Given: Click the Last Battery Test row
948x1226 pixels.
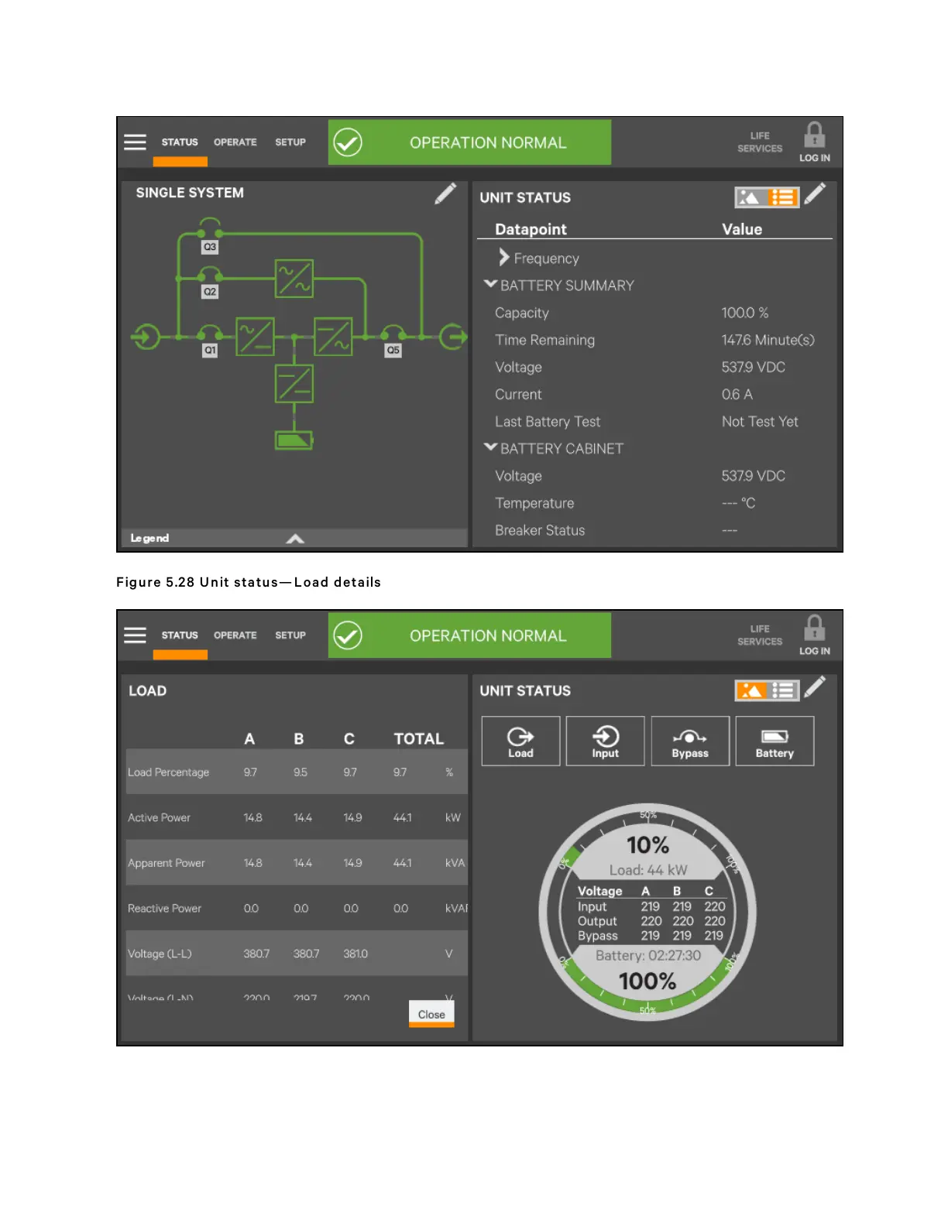Looking at the screenshot, I should click(654, 422).
